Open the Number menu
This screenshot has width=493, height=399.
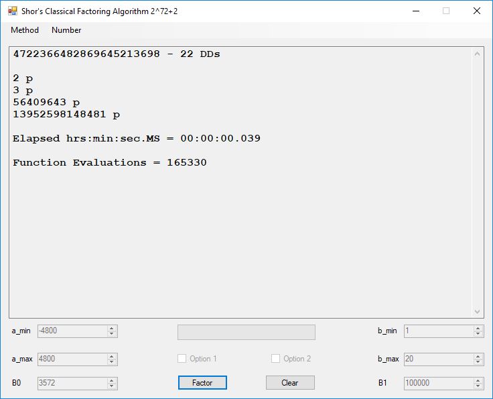[x=66, y=30]
